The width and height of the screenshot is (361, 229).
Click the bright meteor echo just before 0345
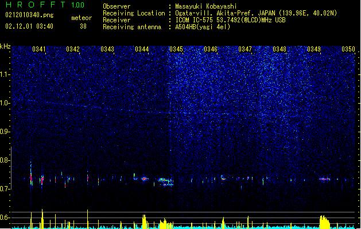coord(165,181)
